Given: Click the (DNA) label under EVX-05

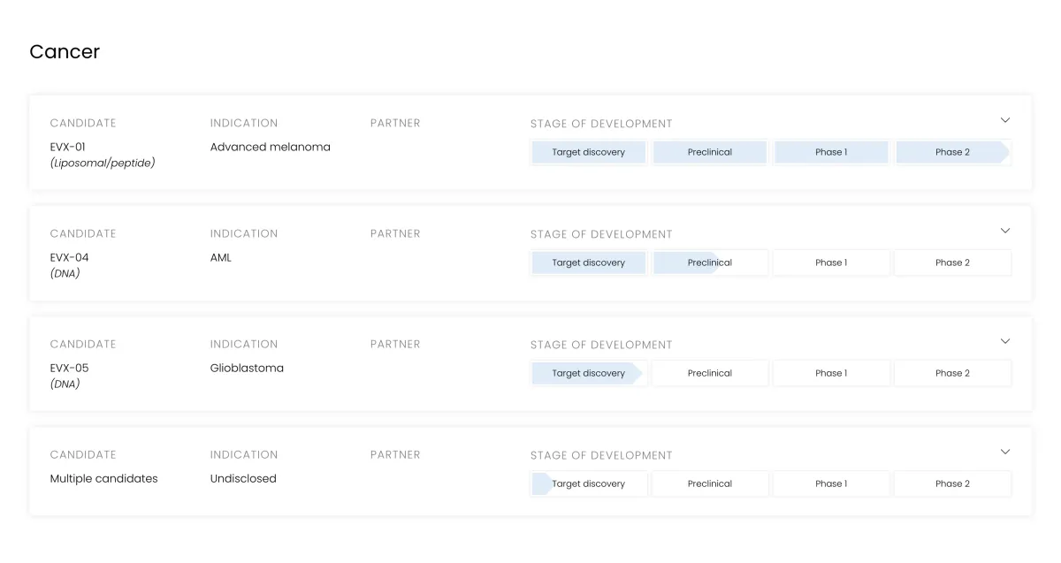Looking at the screenshot, I should pos(65,384).
